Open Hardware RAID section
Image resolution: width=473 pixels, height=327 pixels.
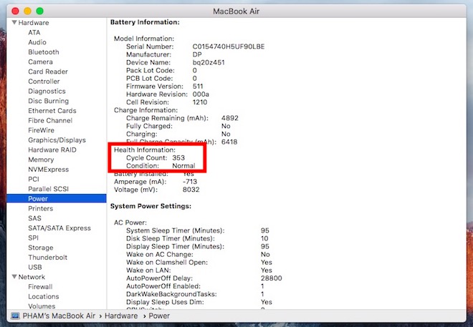tap(52, 150)
